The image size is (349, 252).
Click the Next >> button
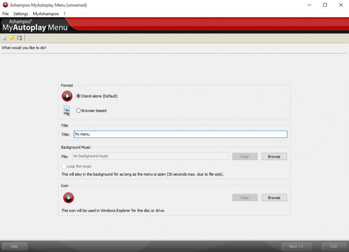(x=296, y=246)
